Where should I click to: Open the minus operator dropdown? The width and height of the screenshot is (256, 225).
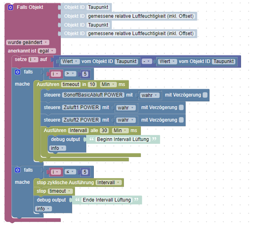[x=147, y=61]
